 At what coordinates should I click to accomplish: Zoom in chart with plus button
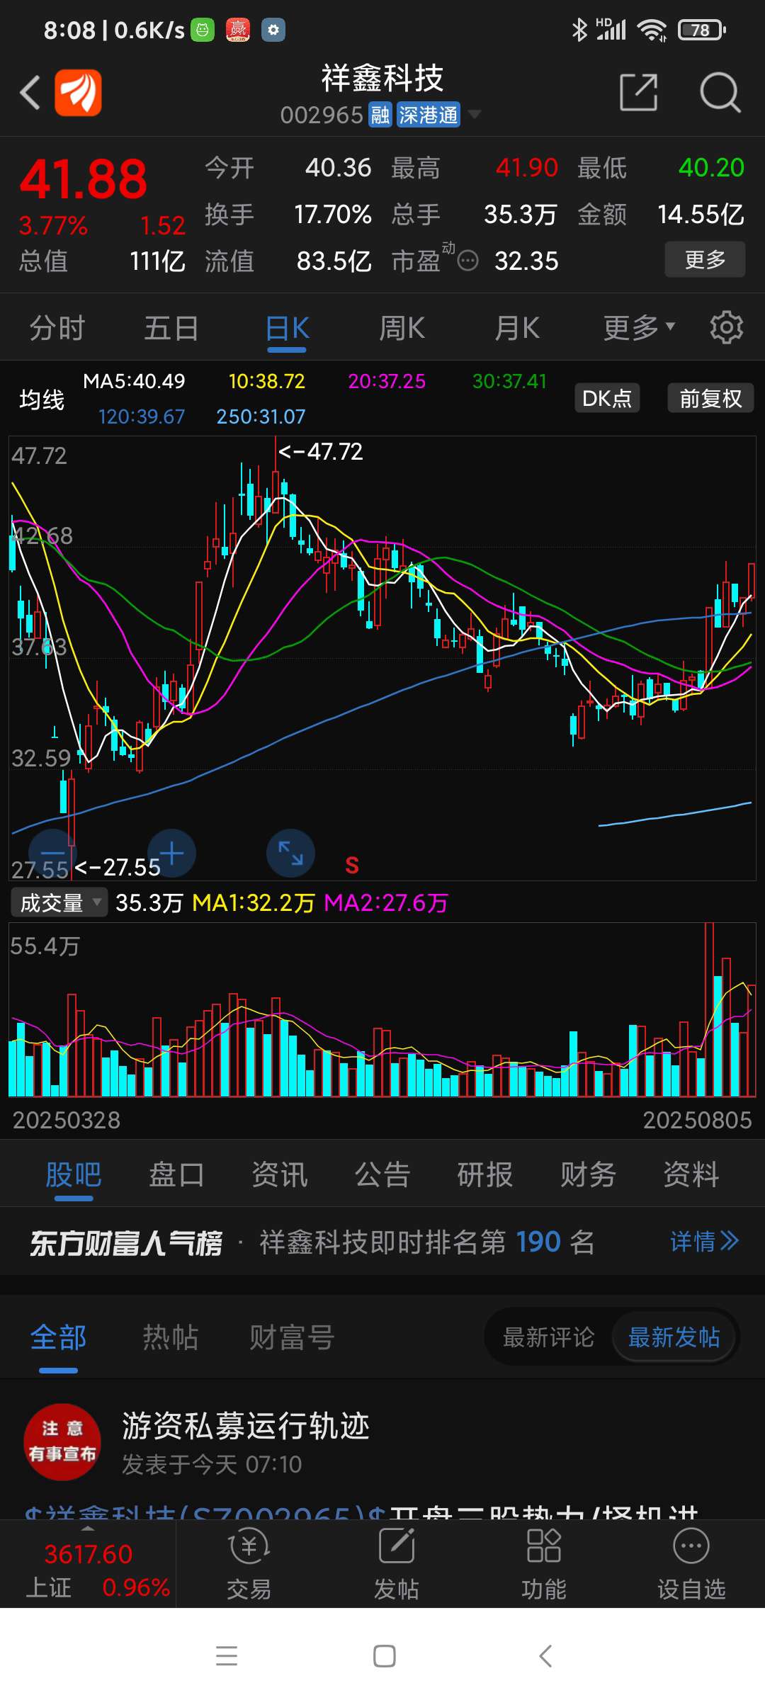coord(171,853)
